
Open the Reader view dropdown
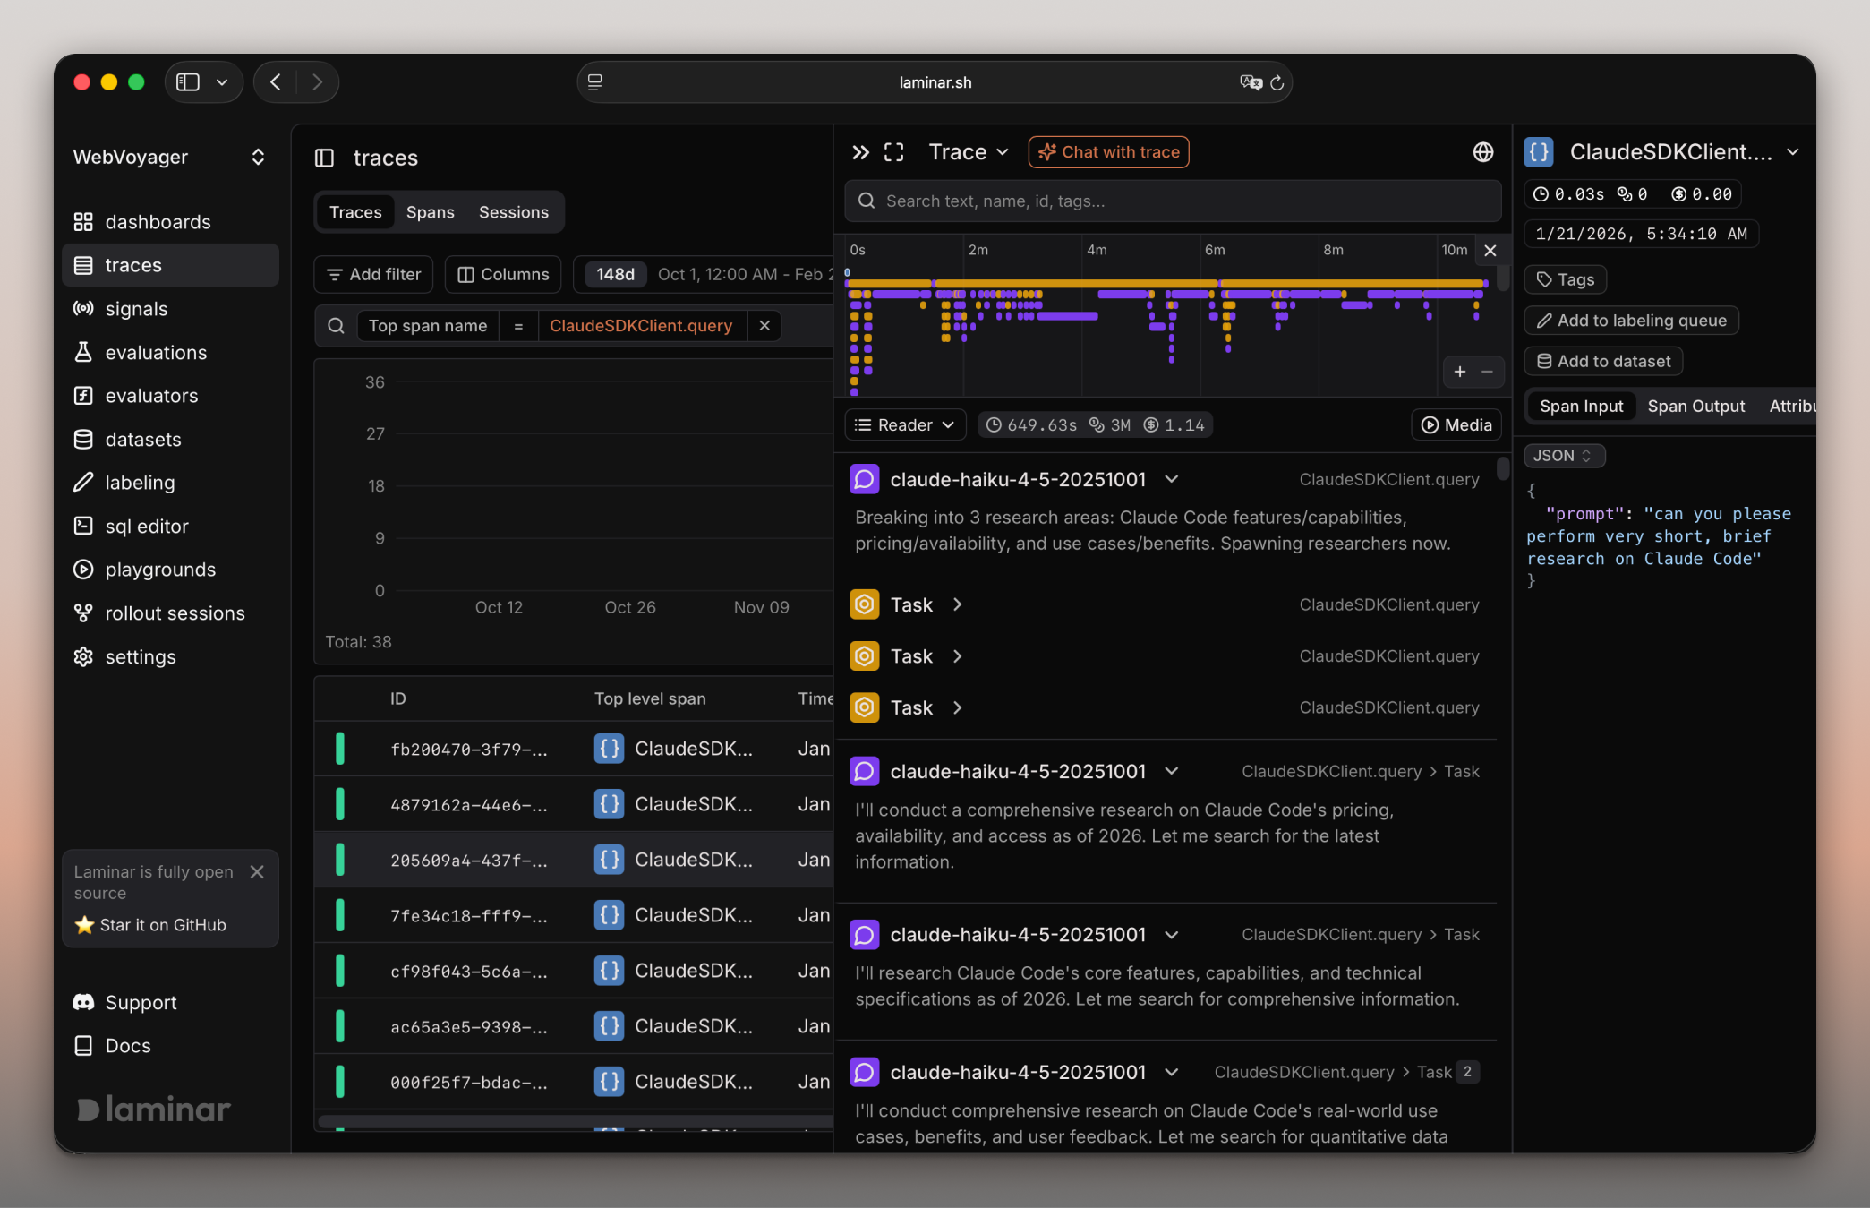905,425
